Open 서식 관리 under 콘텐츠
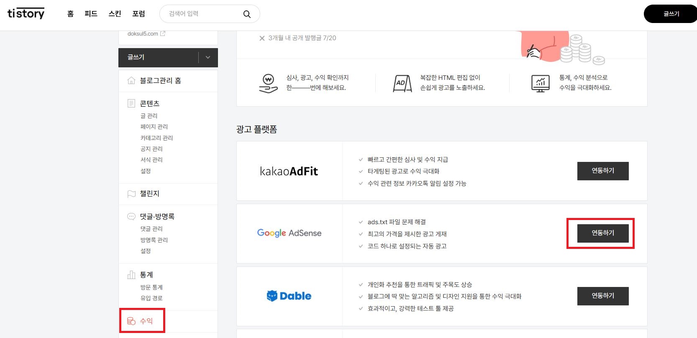This screenshot has height=338, width=697. point(151,159)
